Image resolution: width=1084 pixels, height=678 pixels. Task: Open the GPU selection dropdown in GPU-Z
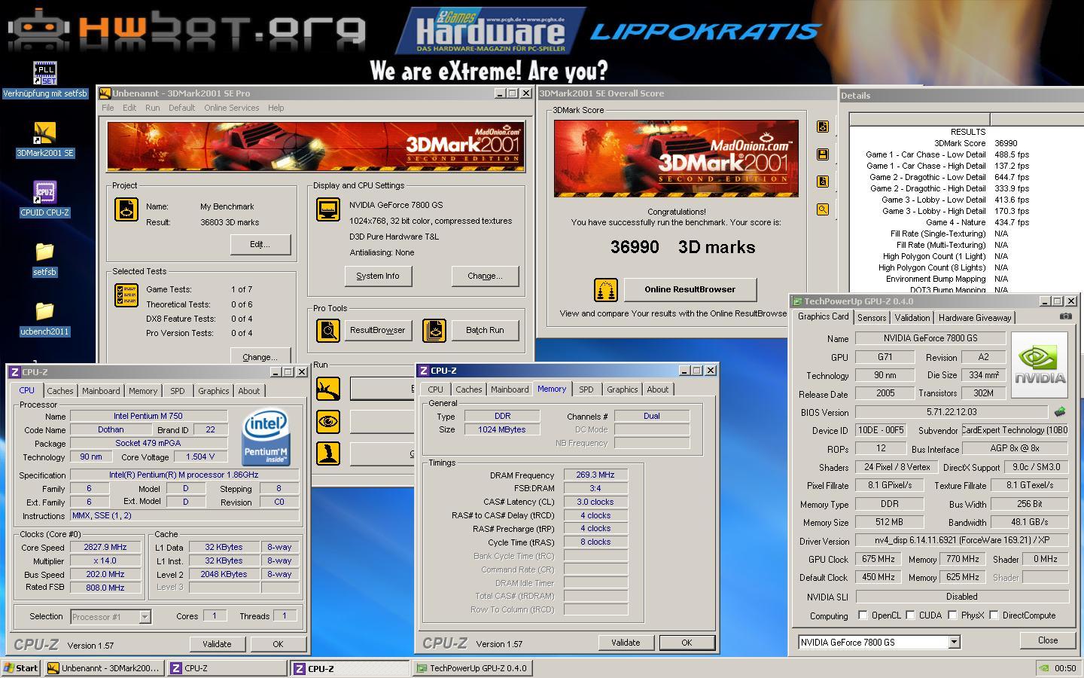[954, 643]
